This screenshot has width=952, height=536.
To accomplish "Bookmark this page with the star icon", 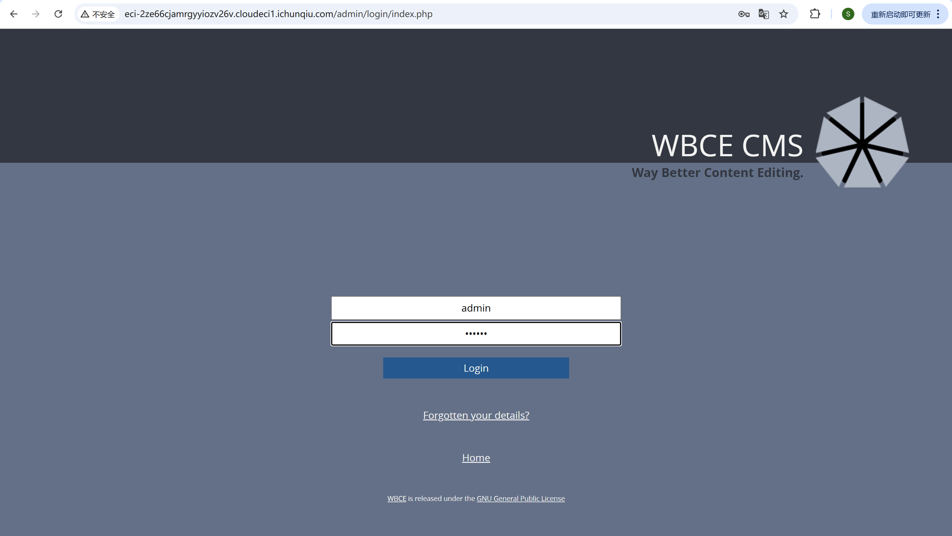I will coord(783,14).
